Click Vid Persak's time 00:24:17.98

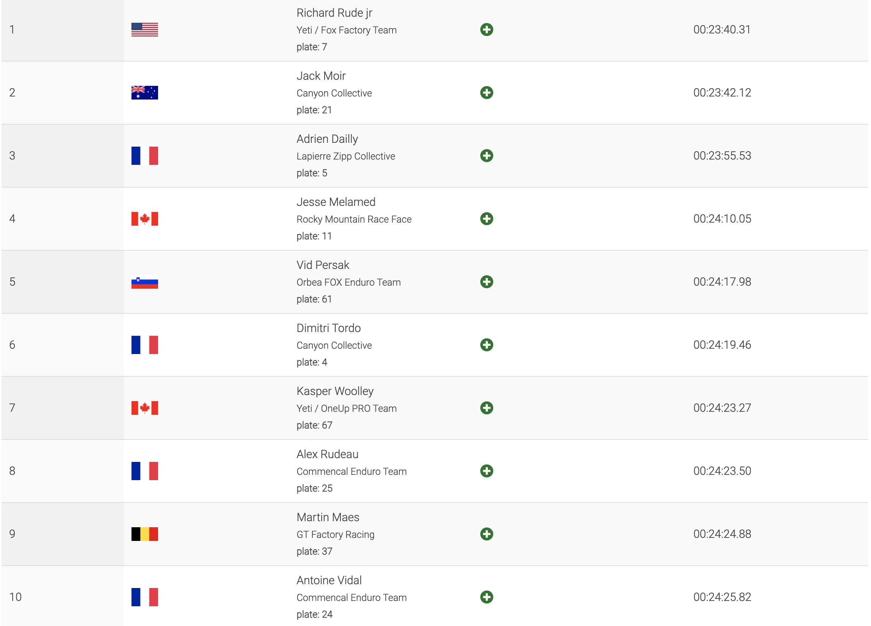pyautogui.click(x=722, y=282)
